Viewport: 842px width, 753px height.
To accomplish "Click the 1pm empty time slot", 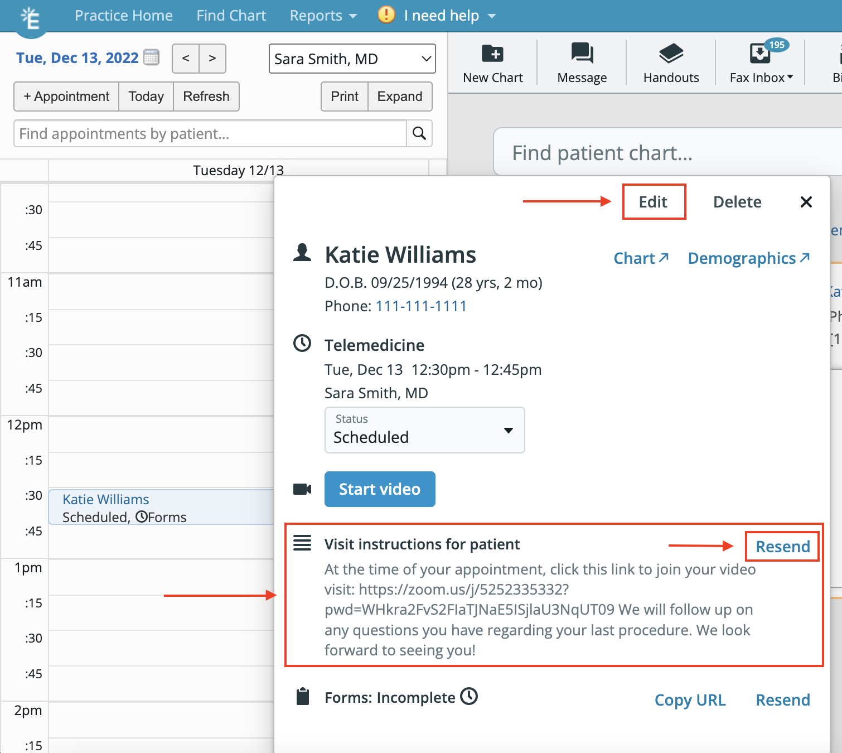I will (x=161, y=577).
